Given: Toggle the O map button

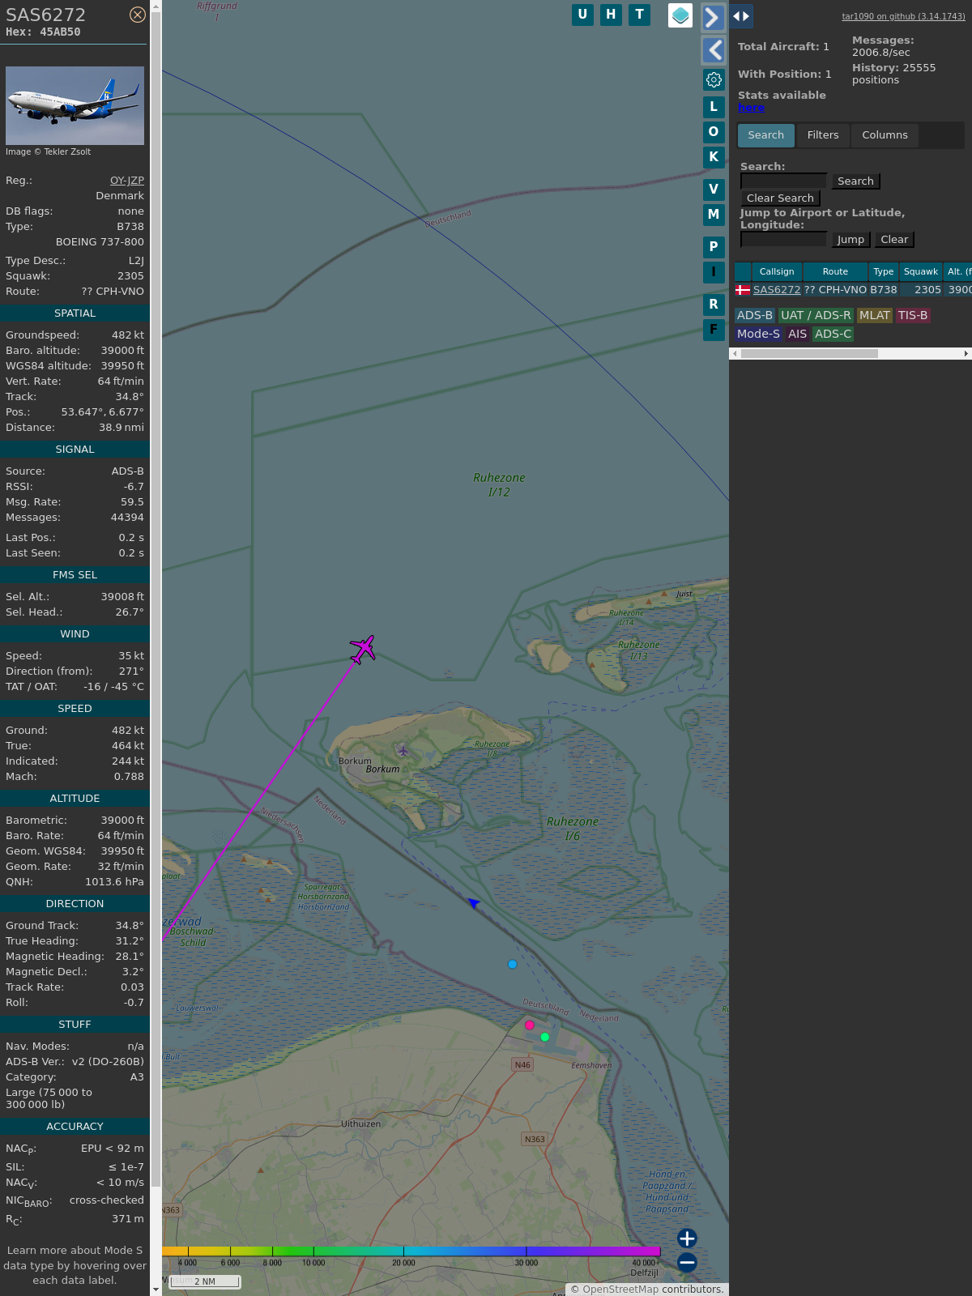Looking at the screenshot, I should point(714,132).
